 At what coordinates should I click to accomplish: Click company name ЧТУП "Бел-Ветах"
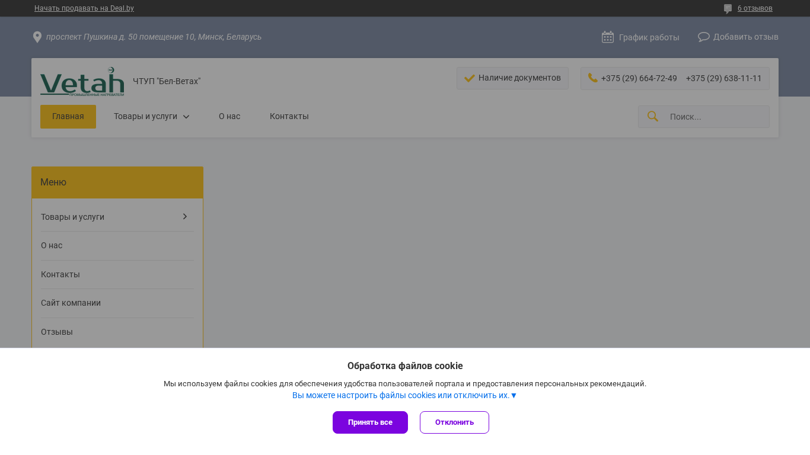tap(167, 81)
